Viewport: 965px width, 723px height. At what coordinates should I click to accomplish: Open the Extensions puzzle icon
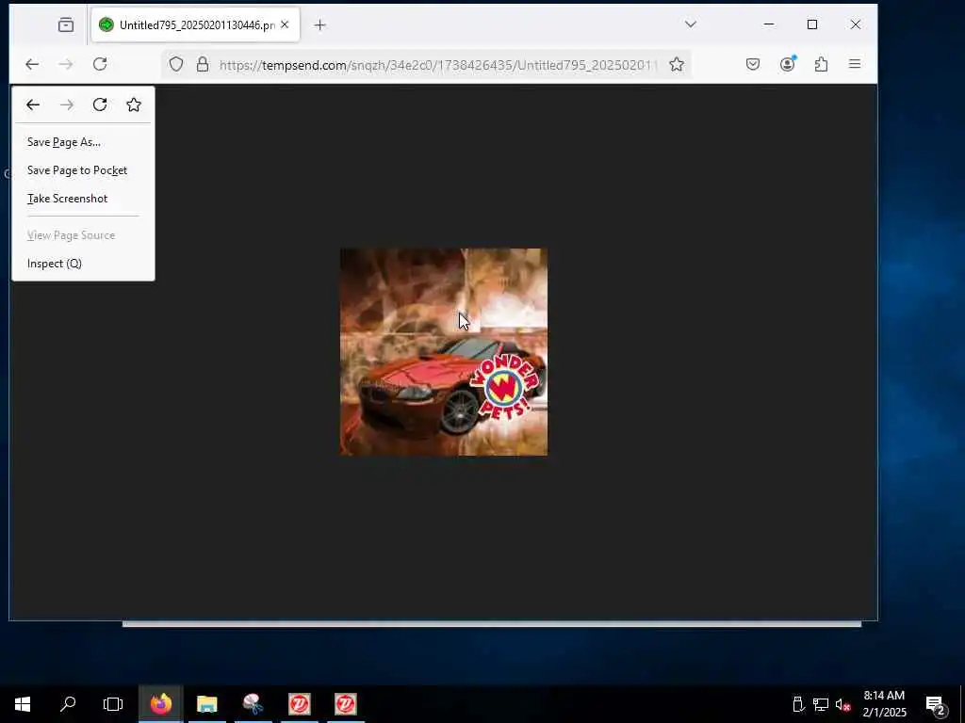click(821, 64)
